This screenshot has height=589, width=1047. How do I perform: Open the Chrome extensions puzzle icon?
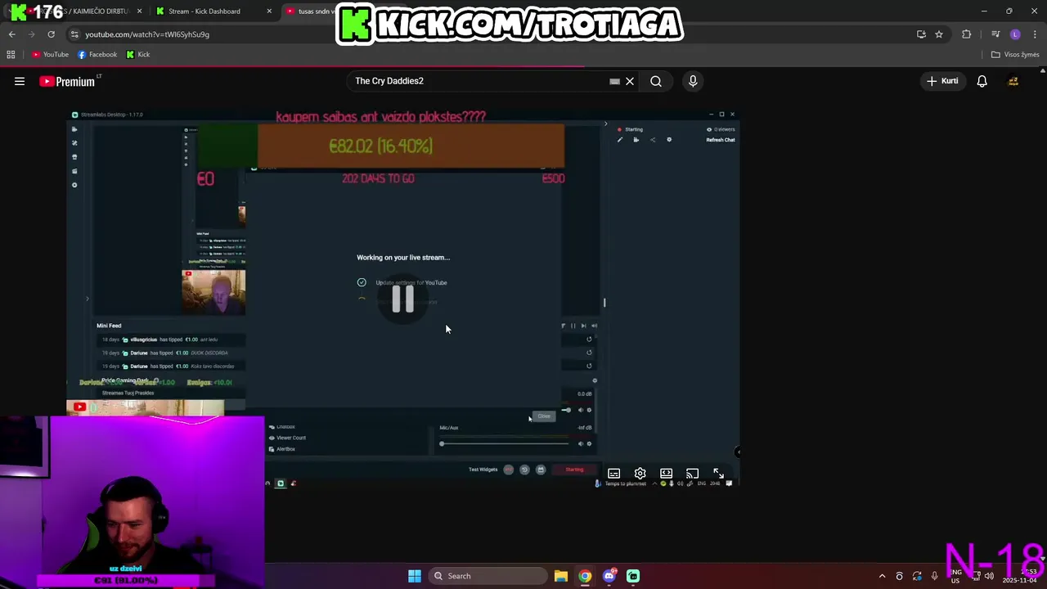tap(967, 34)
